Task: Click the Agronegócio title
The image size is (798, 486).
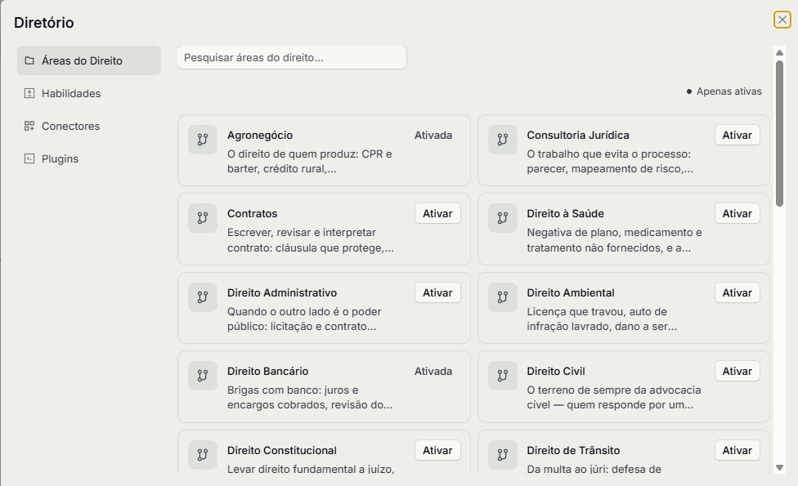Action: tap(260, 136)
